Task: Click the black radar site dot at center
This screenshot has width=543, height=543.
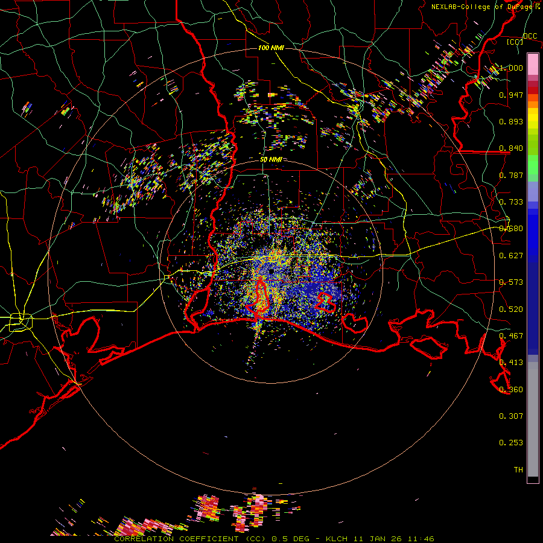Action: click(271, 271)
